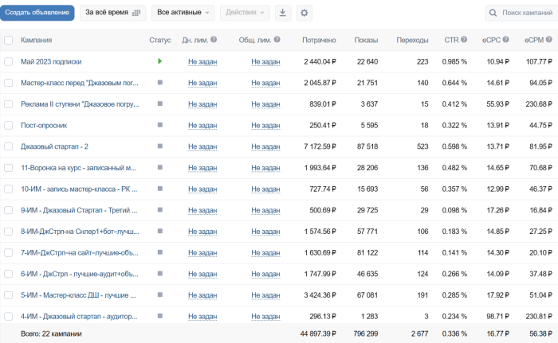This screenshot has width=558, height=343.
Task: Toggle the select-all campaigns checkbox in header
Action: pos(9,40)
